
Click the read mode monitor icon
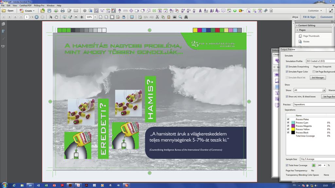(x=132, y=17)
